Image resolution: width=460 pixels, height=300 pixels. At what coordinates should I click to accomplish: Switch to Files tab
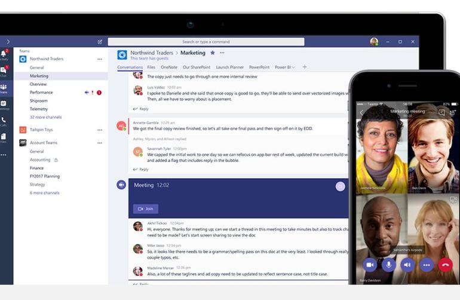click(x=151, y=67)
